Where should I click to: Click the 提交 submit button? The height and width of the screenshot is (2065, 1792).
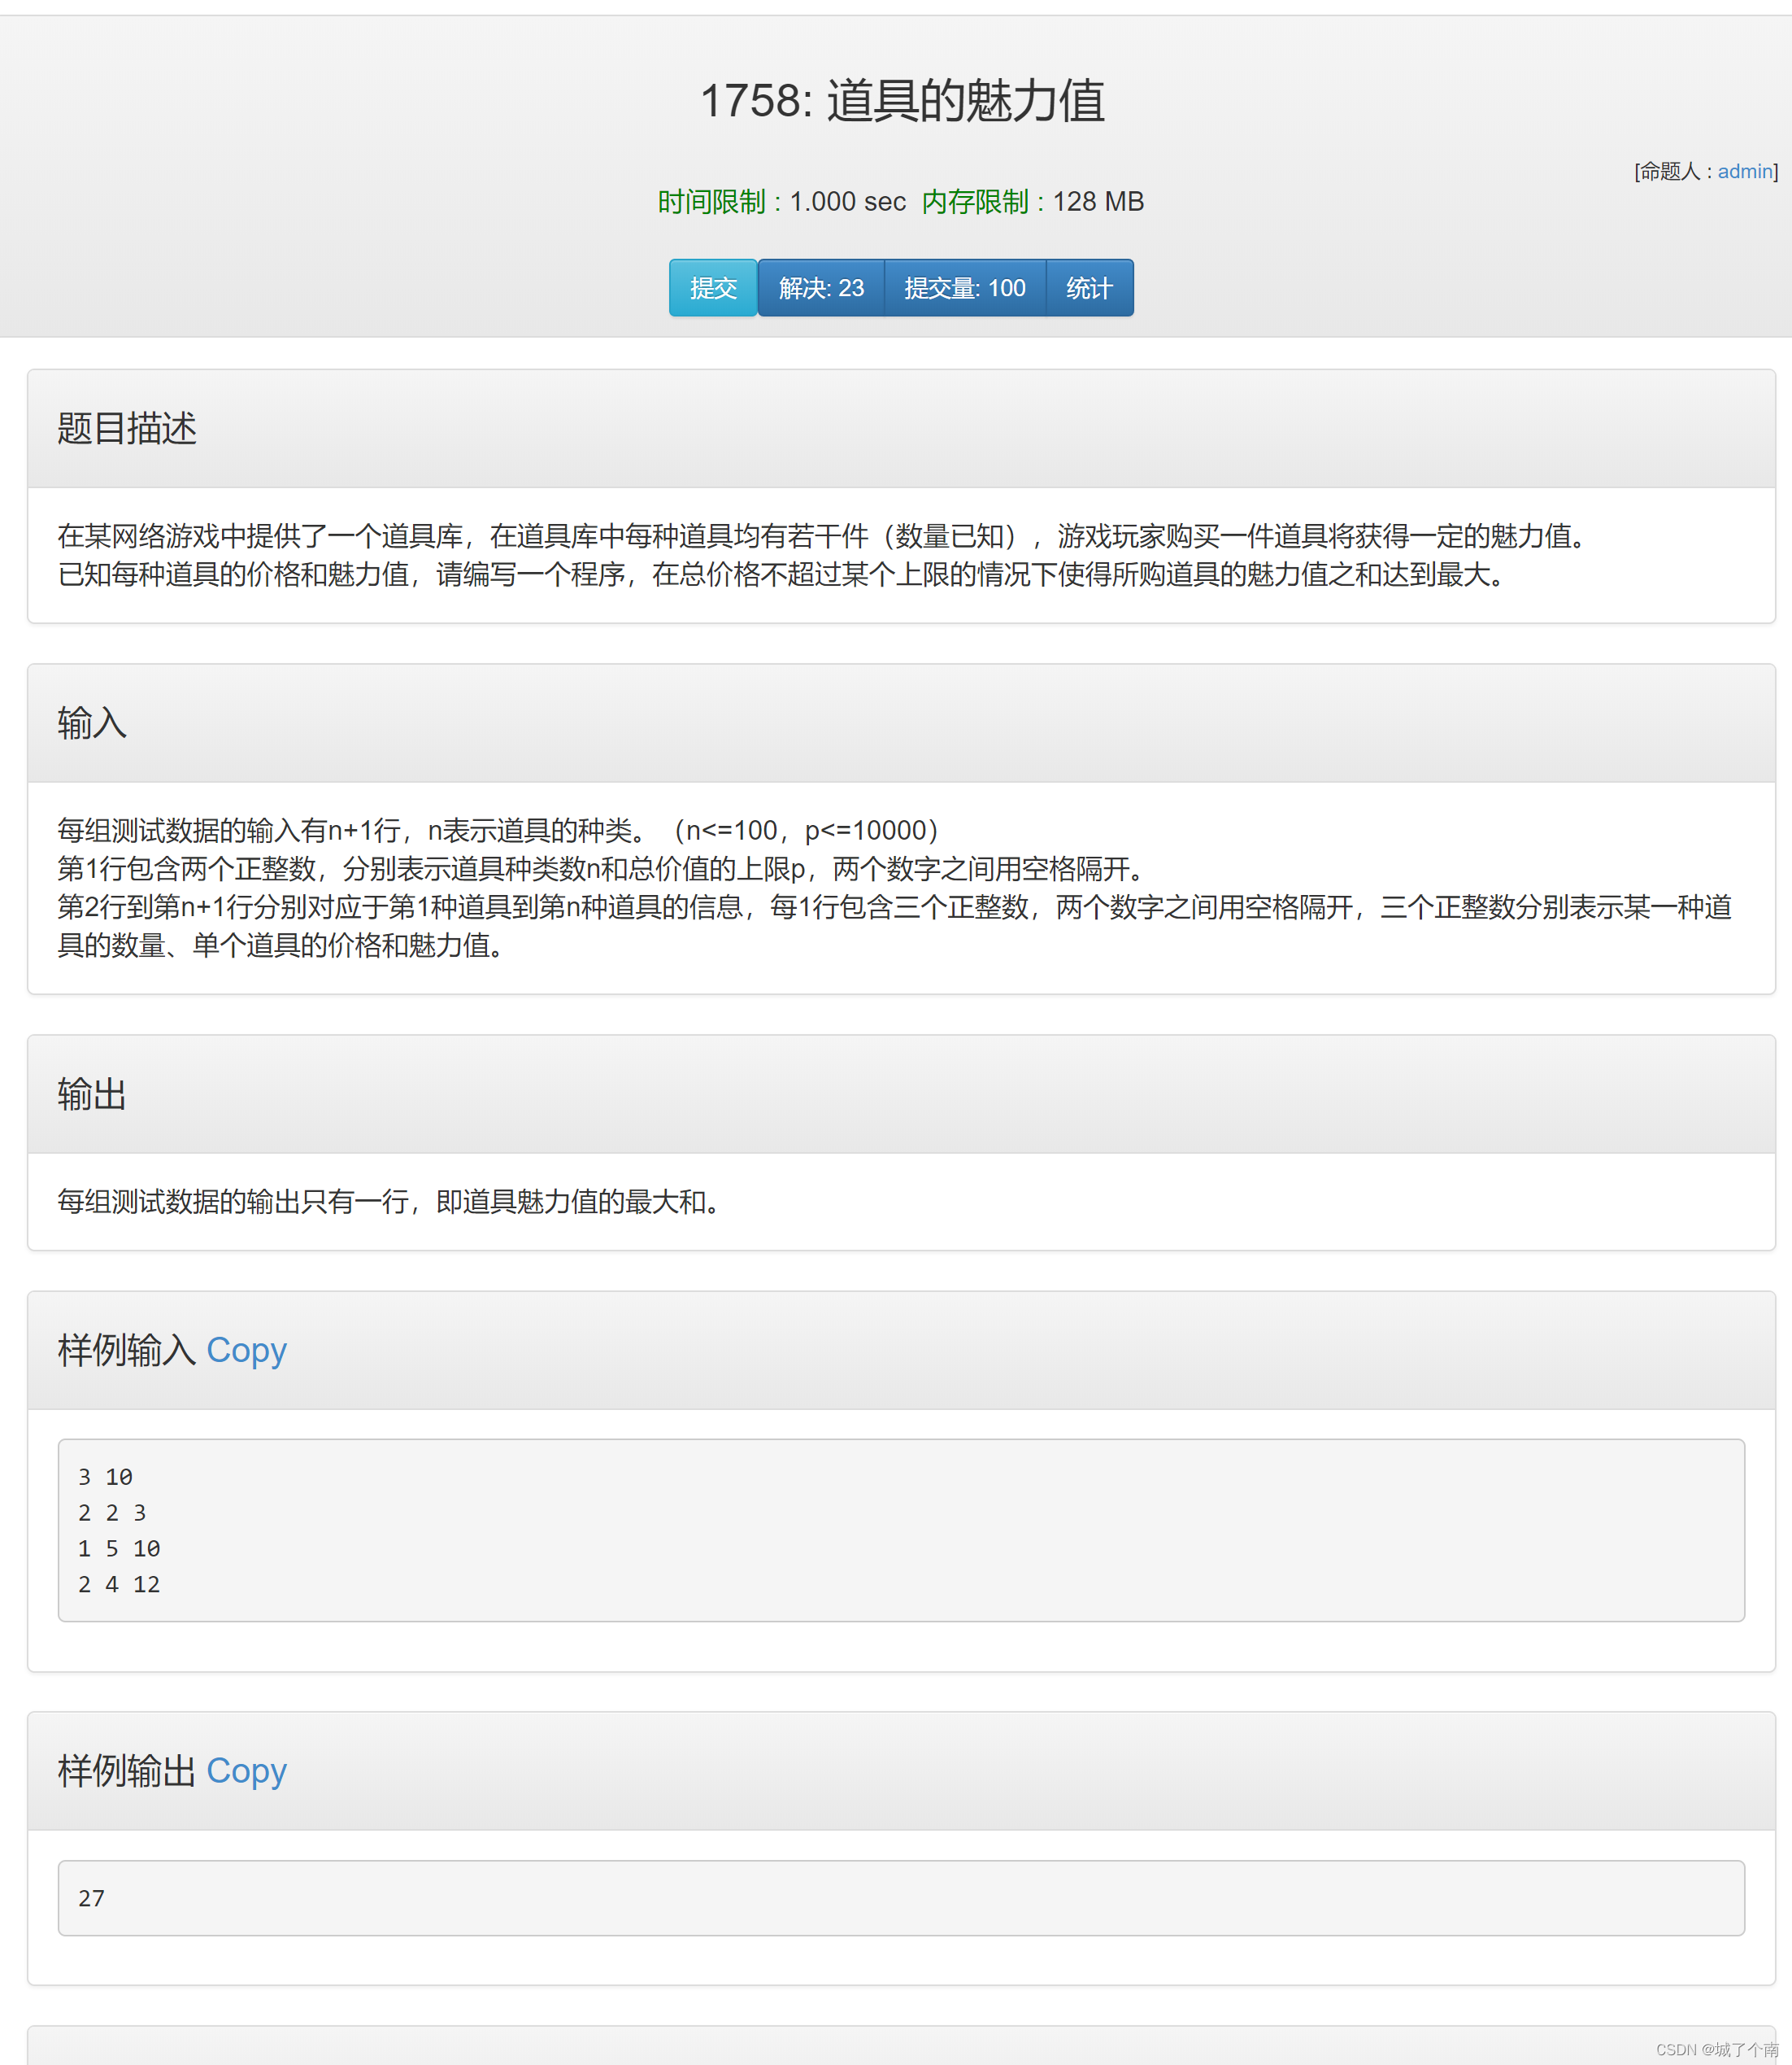point(712,288)
